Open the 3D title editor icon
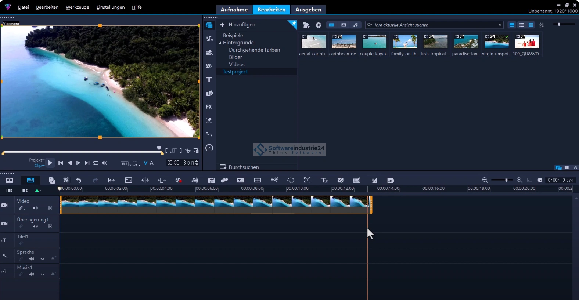 (x=324, y=180)
